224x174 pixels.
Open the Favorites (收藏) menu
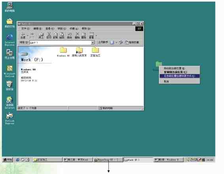74,29
